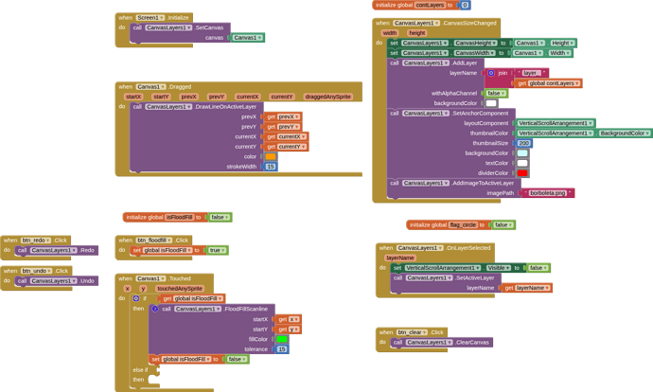Click the help icon on the FloodFillScanline call

155,309
